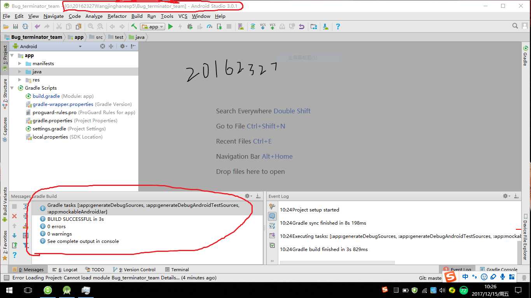Screen dimensions: 531x298
Task: Open the 9: Version Control tab
Action: click(134, 269)
